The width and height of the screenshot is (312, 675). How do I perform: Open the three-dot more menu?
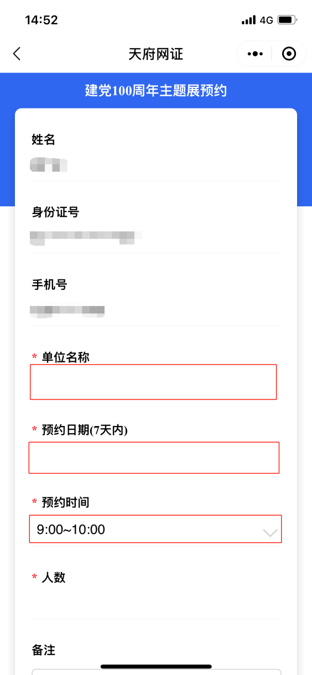tap(255, 54)
